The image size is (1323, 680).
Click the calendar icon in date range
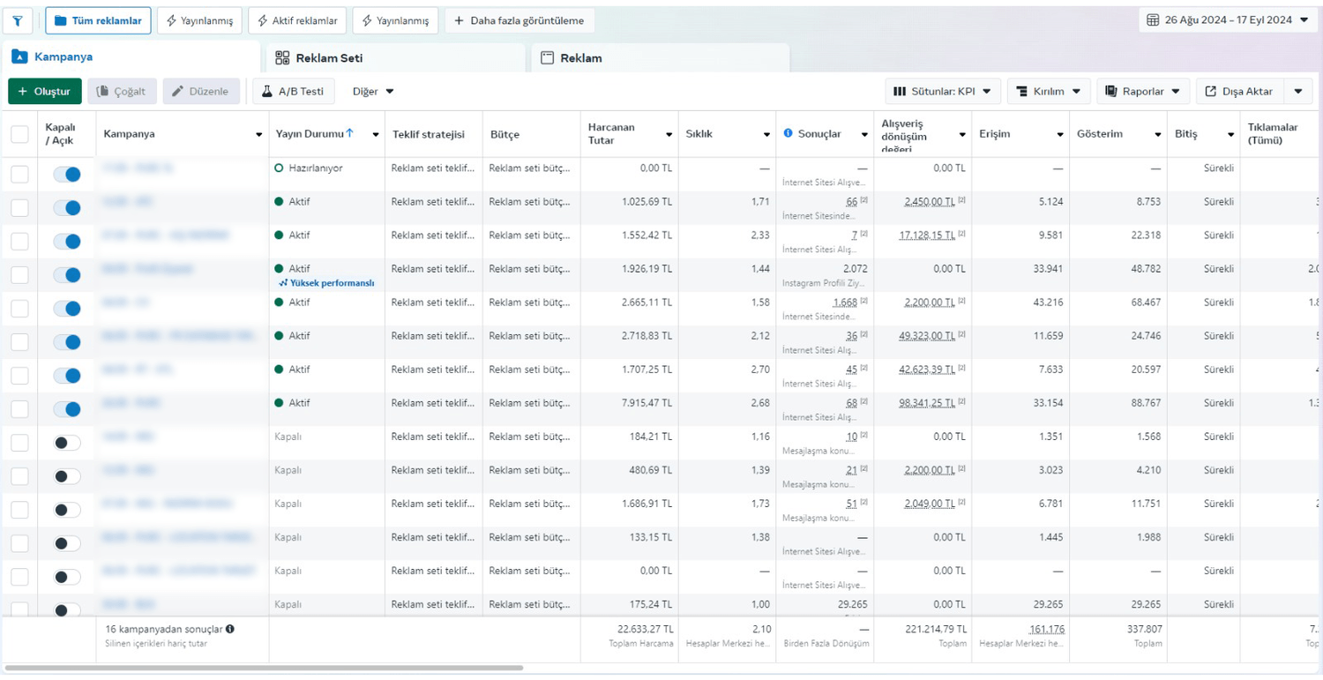[x=1153, y=20]
